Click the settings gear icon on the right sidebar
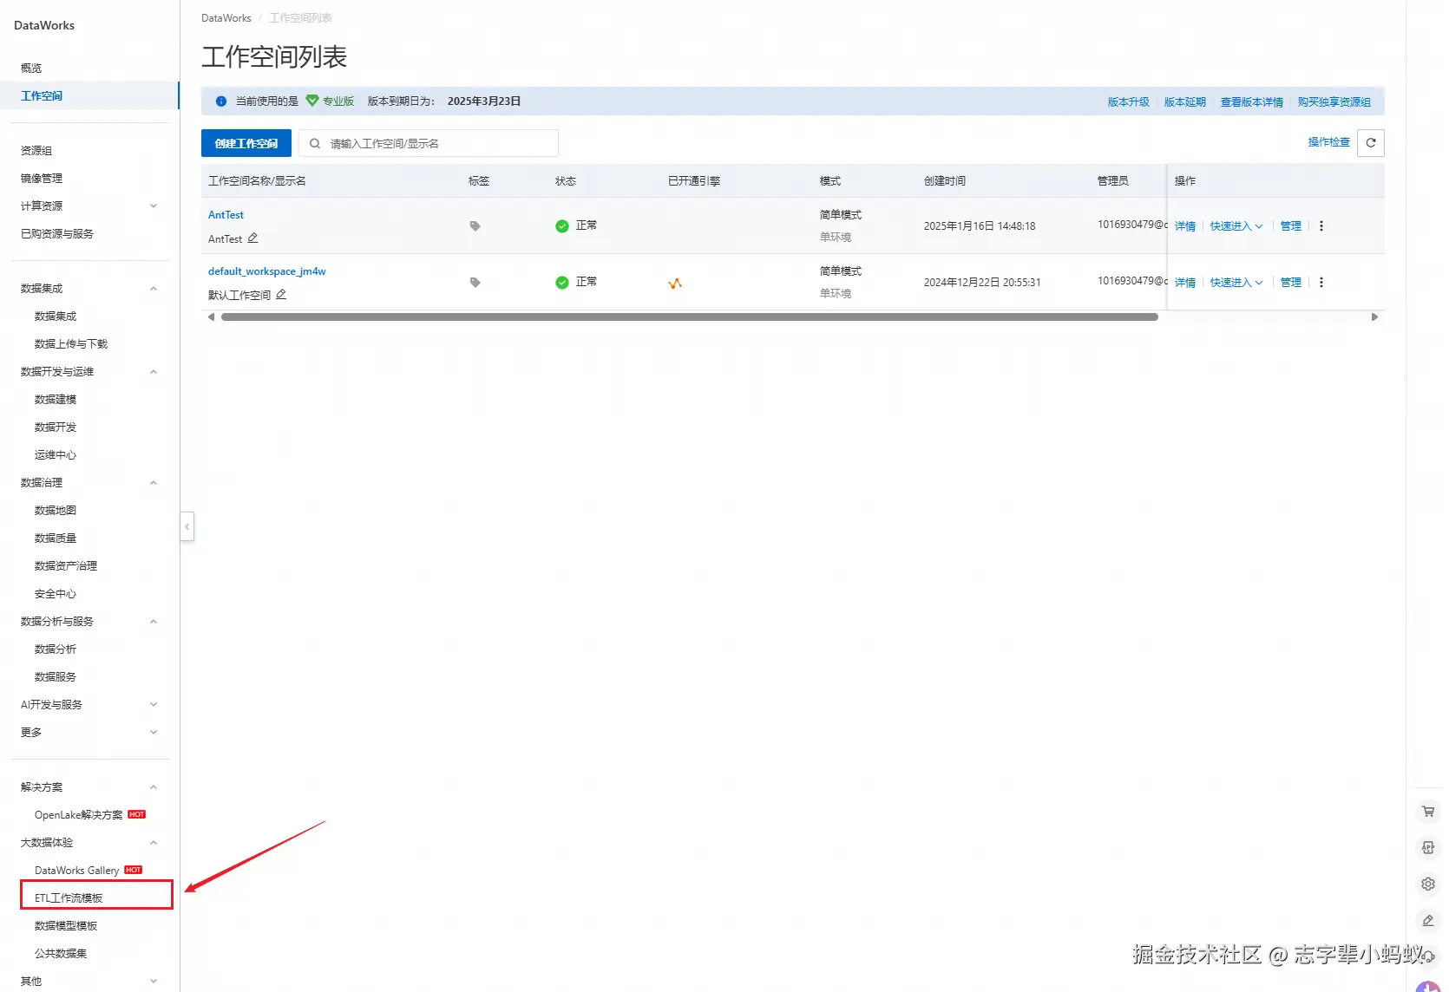This screenshot has width=1449, height=992. [1428, 884]
